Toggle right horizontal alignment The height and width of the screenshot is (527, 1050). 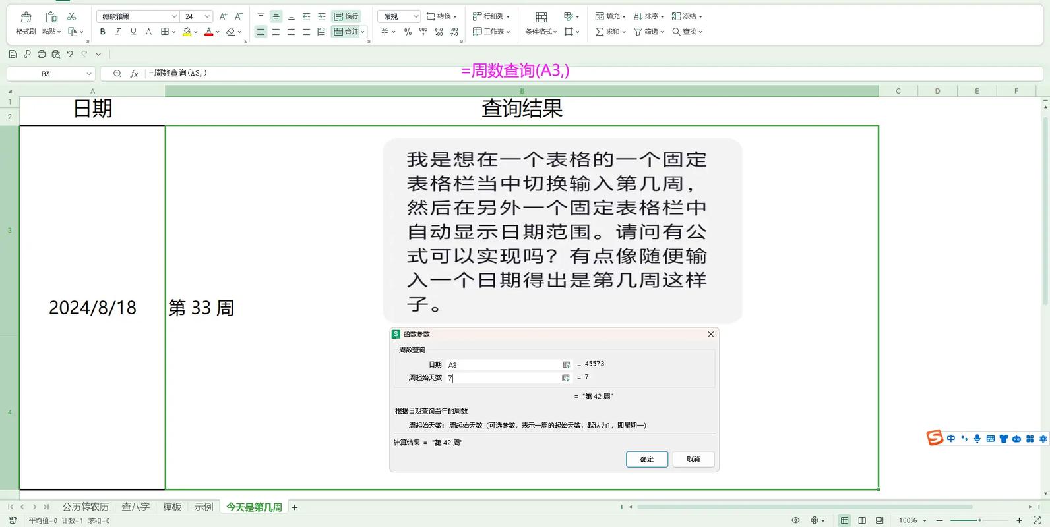[x=291, y=32]
